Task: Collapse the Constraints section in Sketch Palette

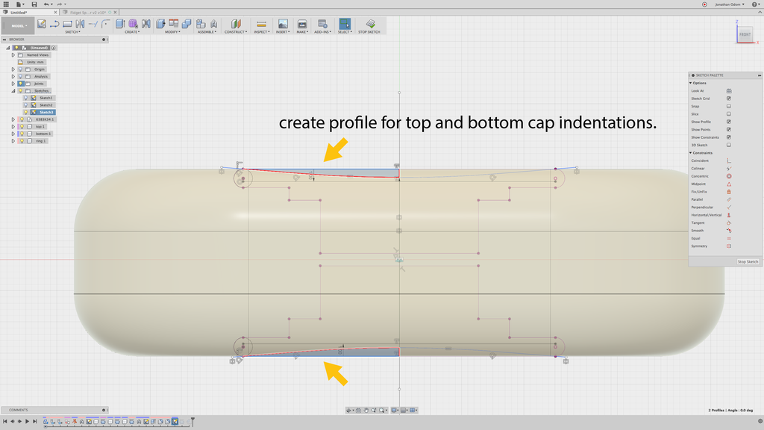Action: [x=690, y=152]
